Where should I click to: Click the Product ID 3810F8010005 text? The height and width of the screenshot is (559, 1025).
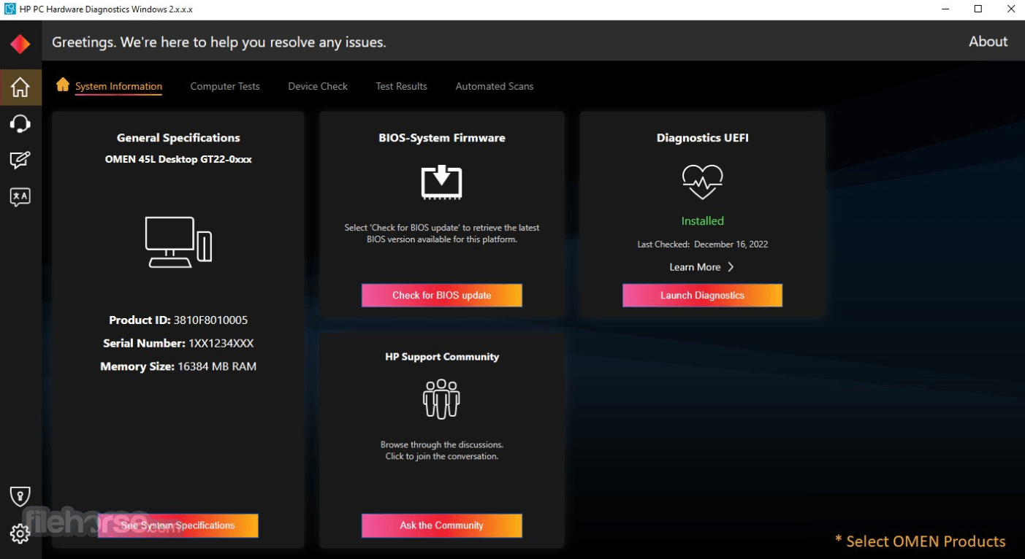[x=178, y=320]
